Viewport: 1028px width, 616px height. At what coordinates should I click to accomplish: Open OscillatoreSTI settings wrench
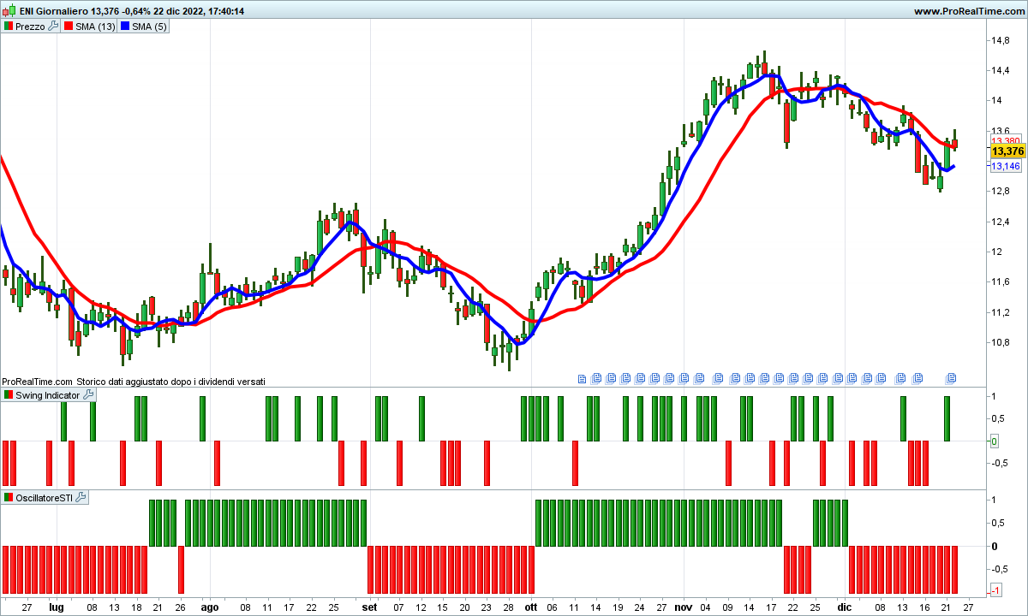pos(82,497)
